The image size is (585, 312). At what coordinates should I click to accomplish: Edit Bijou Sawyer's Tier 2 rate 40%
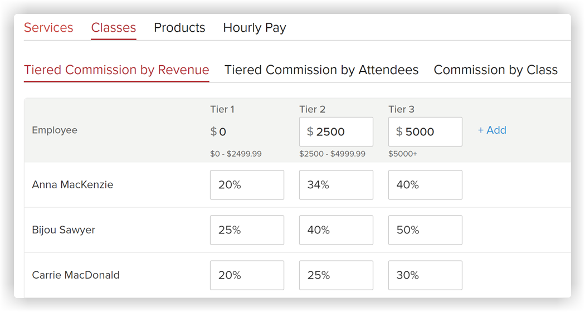click(336, 230)
